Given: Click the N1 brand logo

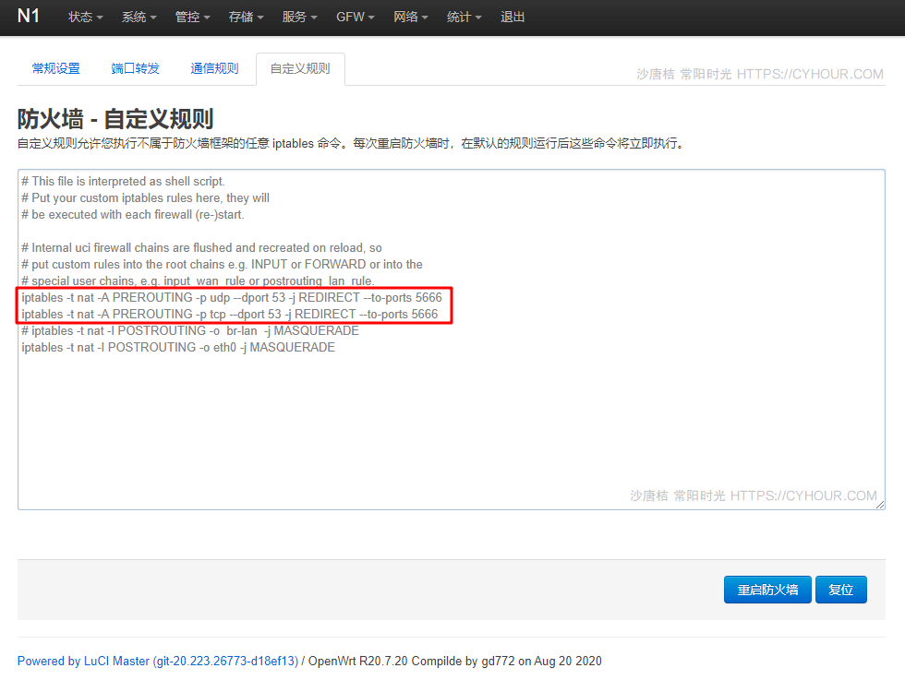Looking at the screenshot, I should click(x=29, y=17).
